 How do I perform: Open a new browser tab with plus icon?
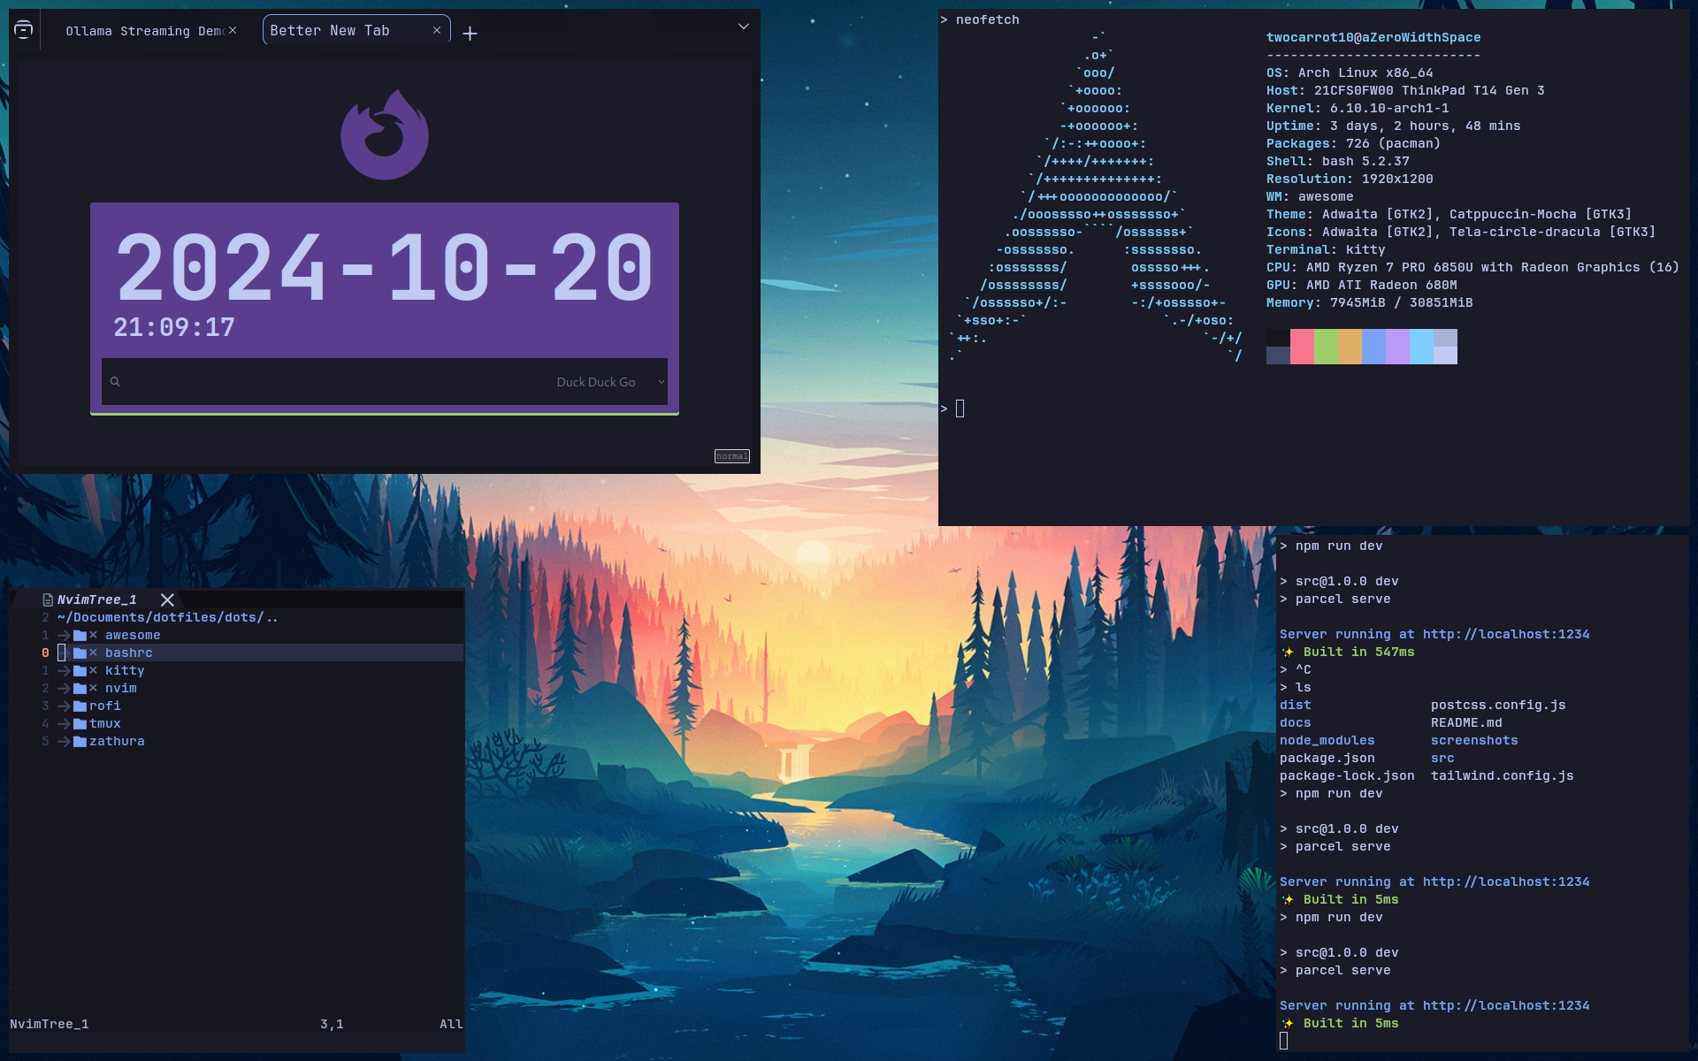pos(470,34)
